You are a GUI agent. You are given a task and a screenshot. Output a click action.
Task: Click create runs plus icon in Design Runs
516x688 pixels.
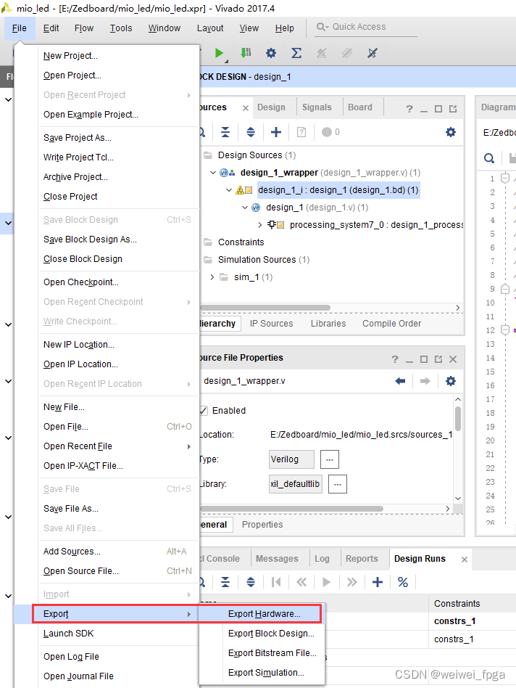point(377,582)
